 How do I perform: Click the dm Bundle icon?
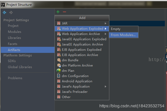point(59,60)
